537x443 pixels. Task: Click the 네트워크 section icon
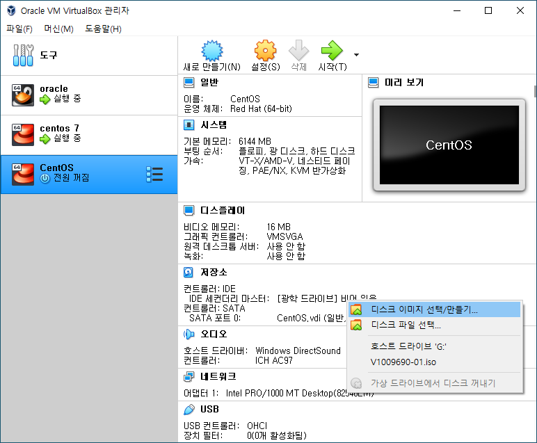[189, 376]
